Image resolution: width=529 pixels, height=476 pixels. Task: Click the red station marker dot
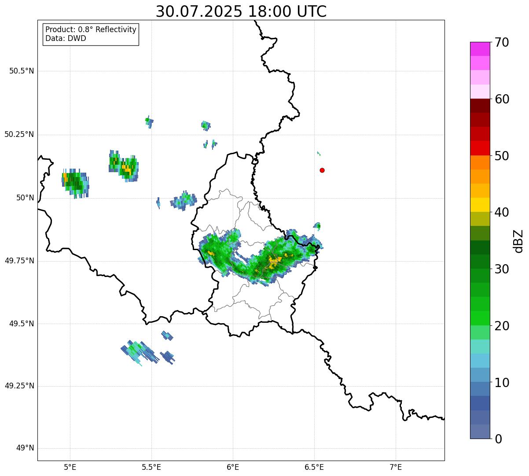(x=322, y=170)
